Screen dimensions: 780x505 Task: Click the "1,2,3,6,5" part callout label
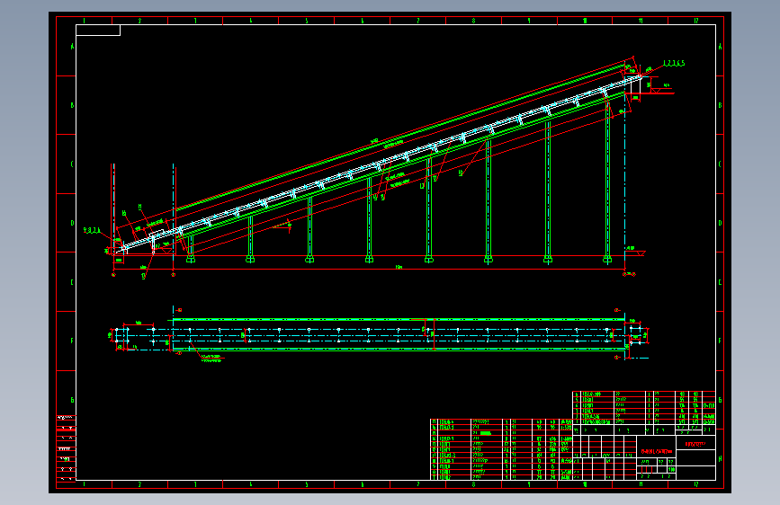pos(674,63)
